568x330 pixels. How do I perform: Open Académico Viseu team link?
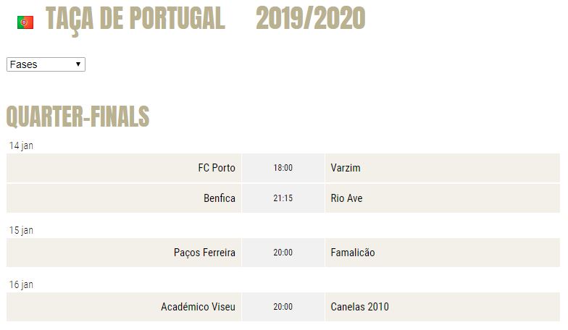coord(199,307)
